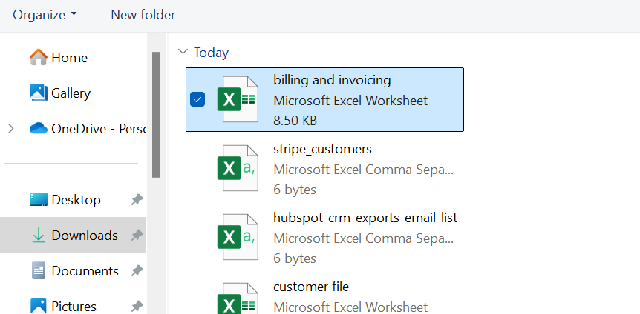
Task: Select the Desktop folder icon
Action: point(39,199)
